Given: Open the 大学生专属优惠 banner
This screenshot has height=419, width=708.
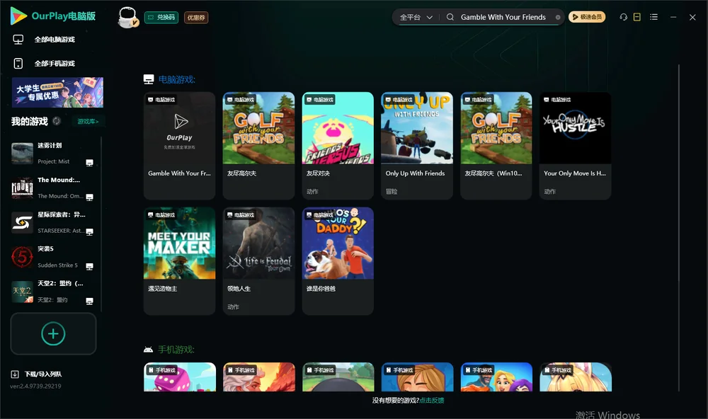Looking at the screenshot, I should pyautogui.click(x=57, y=93).
